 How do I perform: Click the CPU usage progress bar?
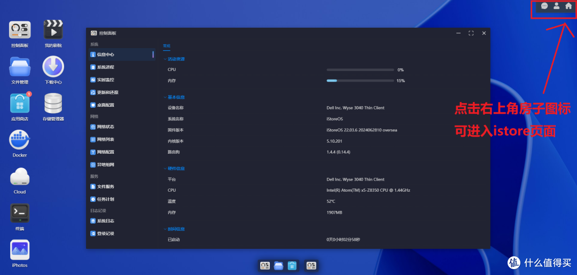[360, 70]
